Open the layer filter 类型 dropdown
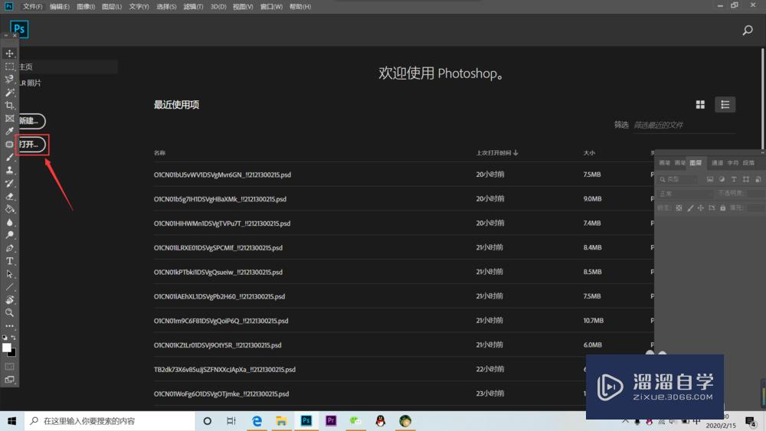This screenshot has height=431, width=766. pyautogui.click(x=678, y=179)
